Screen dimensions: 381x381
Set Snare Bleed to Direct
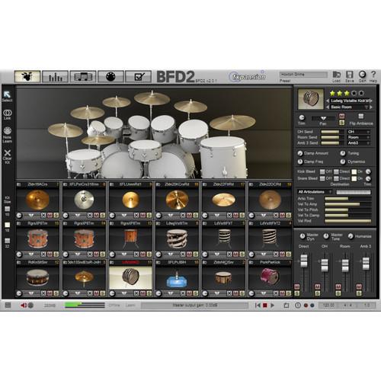(x=336, y=179)
